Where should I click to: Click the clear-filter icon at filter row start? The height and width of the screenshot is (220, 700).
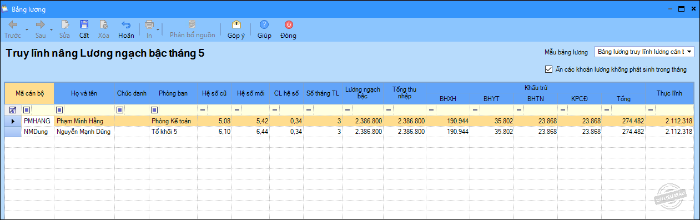tap(13, 110)
